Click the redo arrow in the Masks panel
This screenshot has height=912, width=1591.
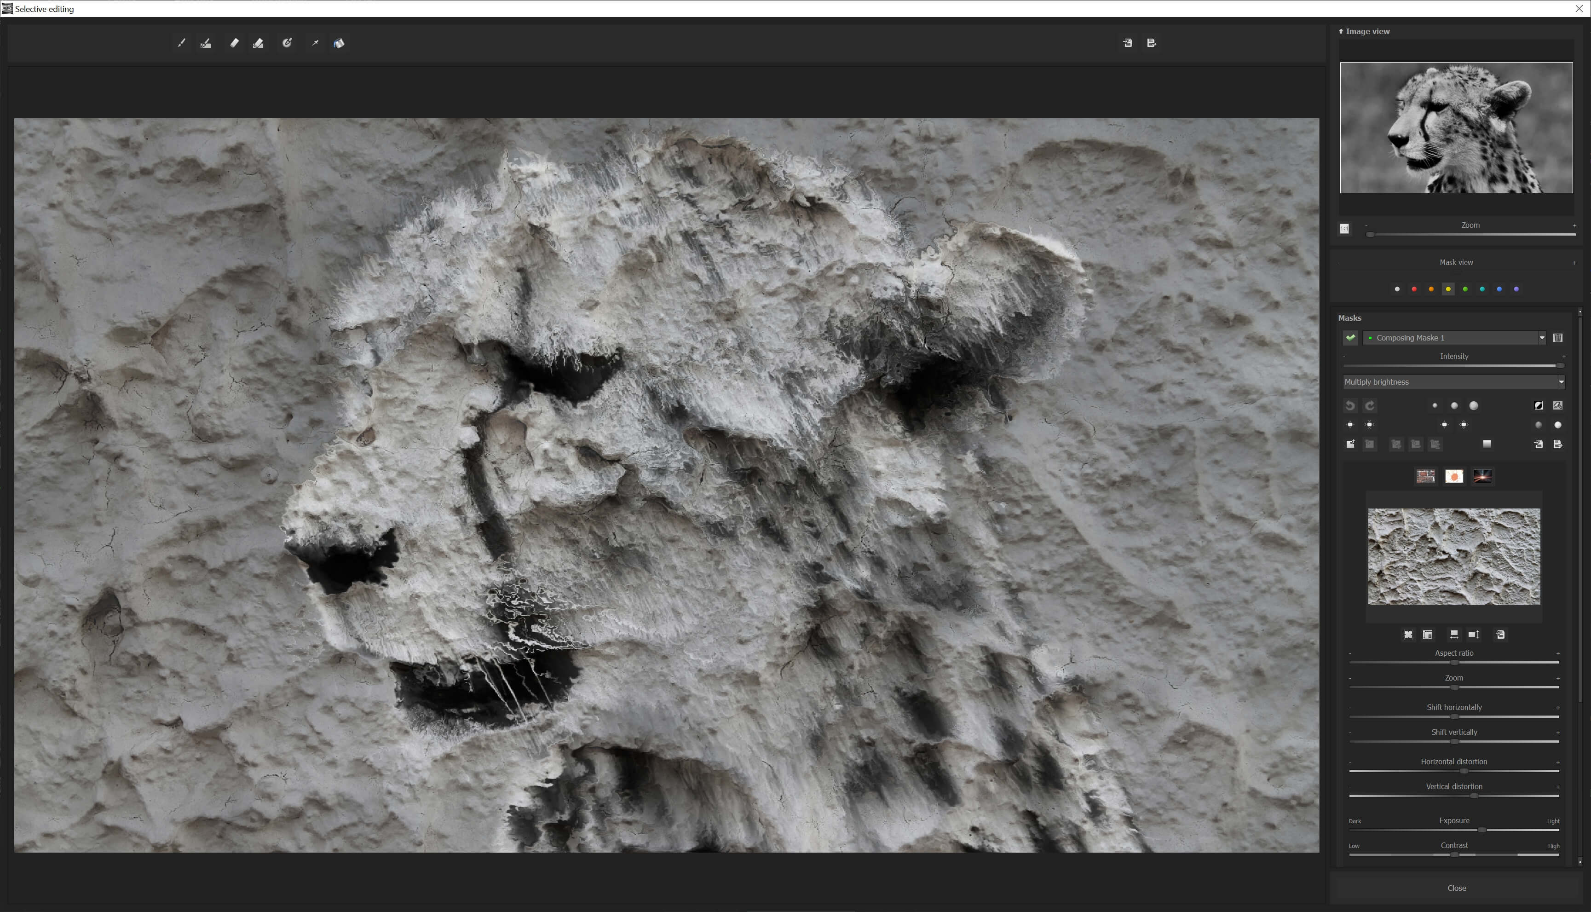pyautogui.click(x=1370, y=406)
